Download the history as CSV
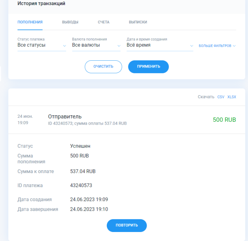Image resolution: width=248 pixels, height=241 pixels. point(221,97)
